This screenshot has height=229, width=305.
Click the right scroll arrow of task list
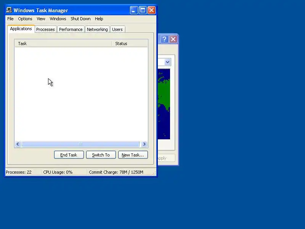point(144,144)
